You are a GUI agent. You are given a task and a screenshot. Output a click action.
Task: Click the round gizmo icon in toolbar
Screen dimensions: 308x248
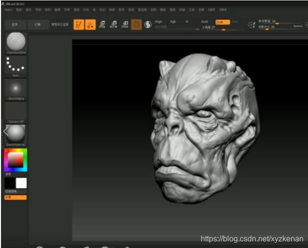click(136, 25)
